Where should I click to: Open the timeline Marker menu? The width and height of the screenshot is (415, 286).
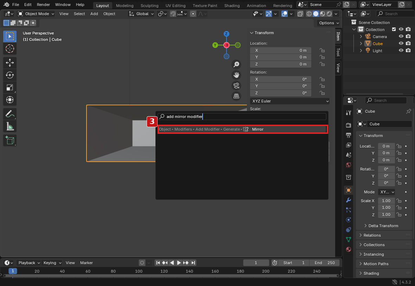[x=86, y=263]
